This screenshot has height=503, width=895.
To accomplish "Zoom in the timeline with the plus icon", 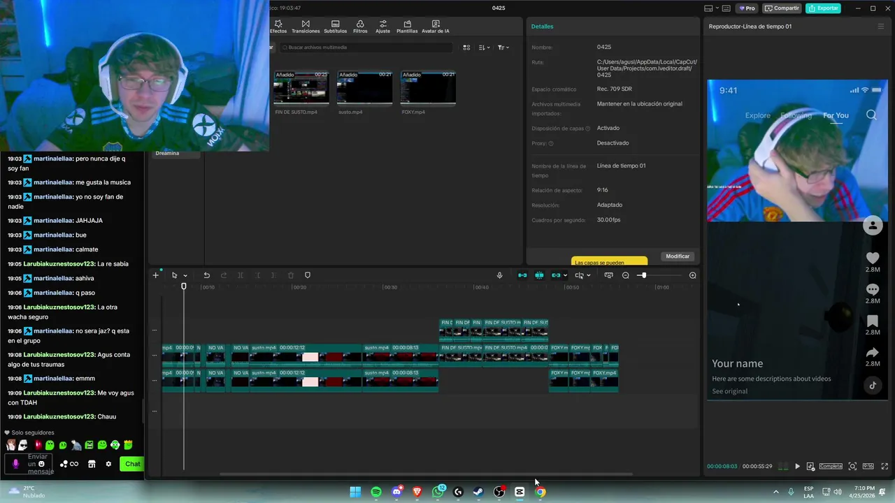I will [693, 275].
